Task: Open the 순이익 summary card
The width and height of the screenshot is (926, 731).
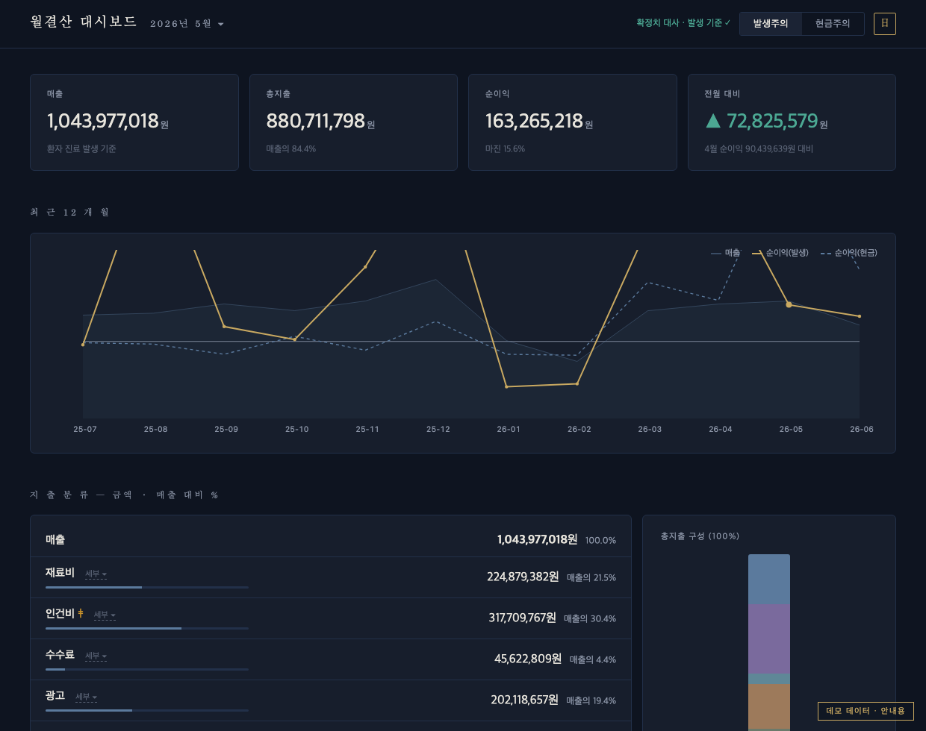Action: 573,122
